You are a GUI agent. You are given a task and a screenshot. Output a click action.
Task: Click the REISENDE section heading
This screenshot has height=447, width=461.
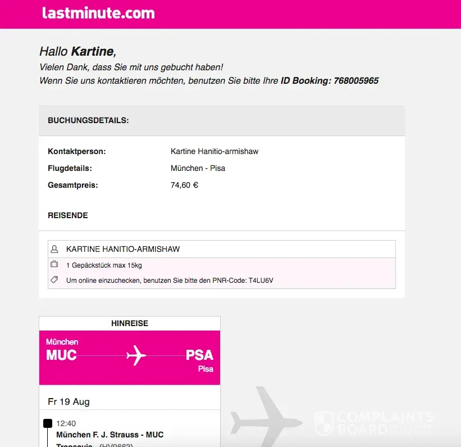coord(68,215)
